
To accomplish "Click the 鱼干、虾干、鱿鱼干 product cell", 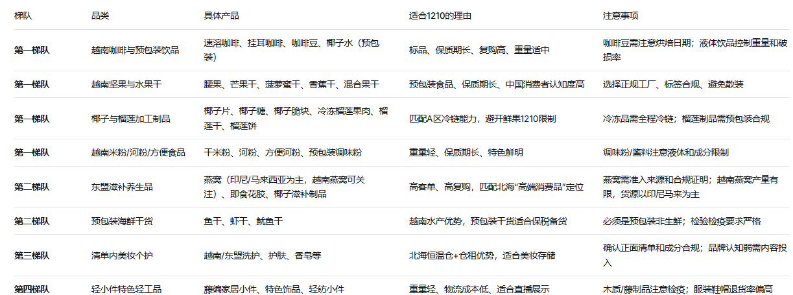I will 243,221.
